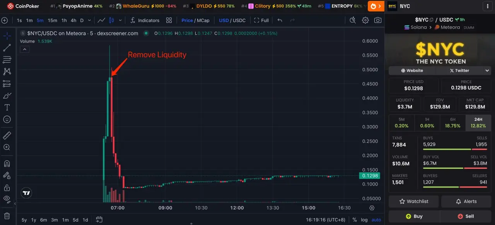This screenshot has height=225, width=495.
Task: Set date range to 5y
Action: tap(24, 220)
